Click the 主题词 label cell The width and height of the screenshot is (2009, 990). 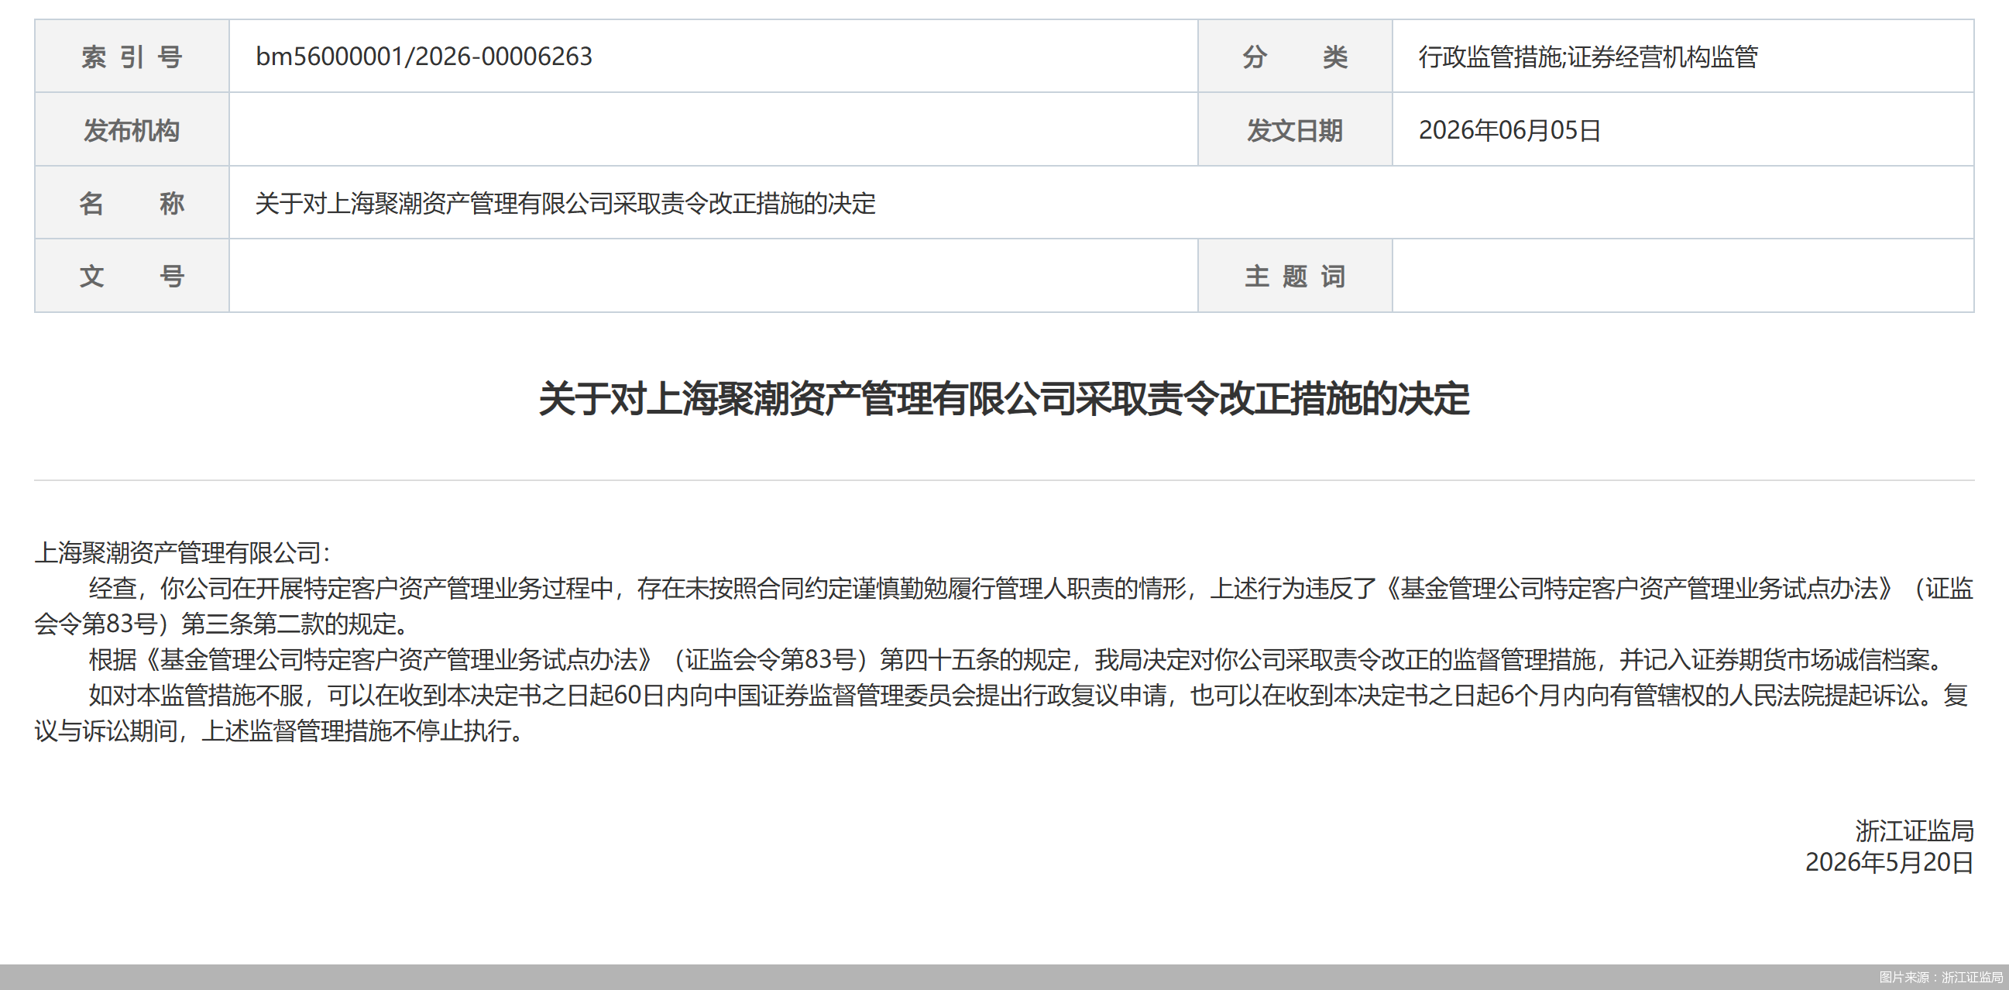[x=1295, y=276]
